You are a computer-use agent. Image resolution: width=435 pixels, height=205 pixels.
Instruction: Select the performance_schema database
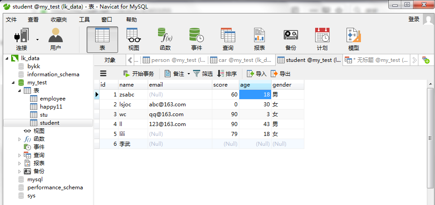pyautogui.click(x=55, y=188)
